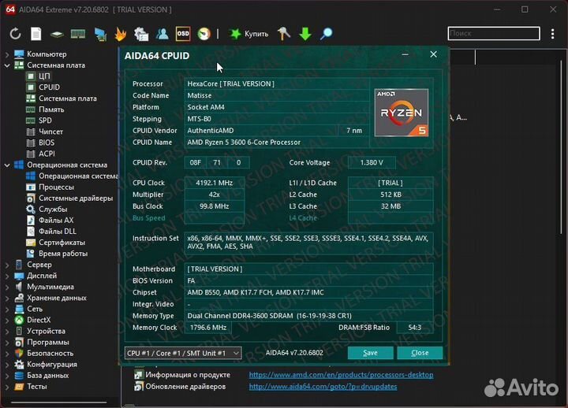Open the memory module toolbar icon

pos(78,35)
